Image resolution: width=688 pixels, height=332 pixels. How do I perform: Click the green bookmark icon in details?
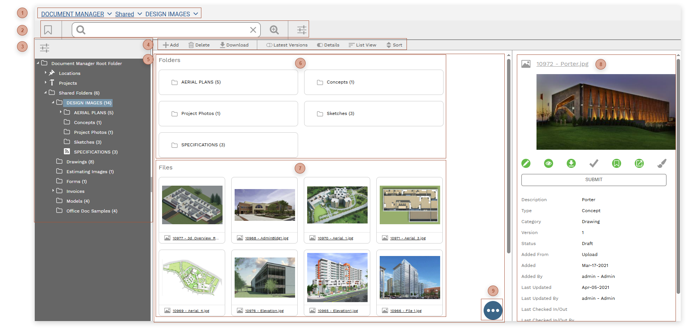point(617,163)
